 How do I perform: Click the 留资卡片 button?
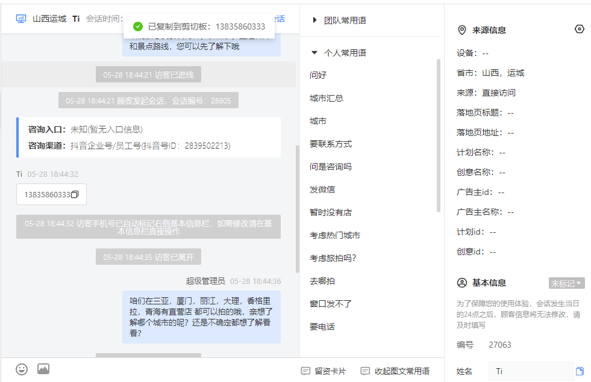[324, 371]
